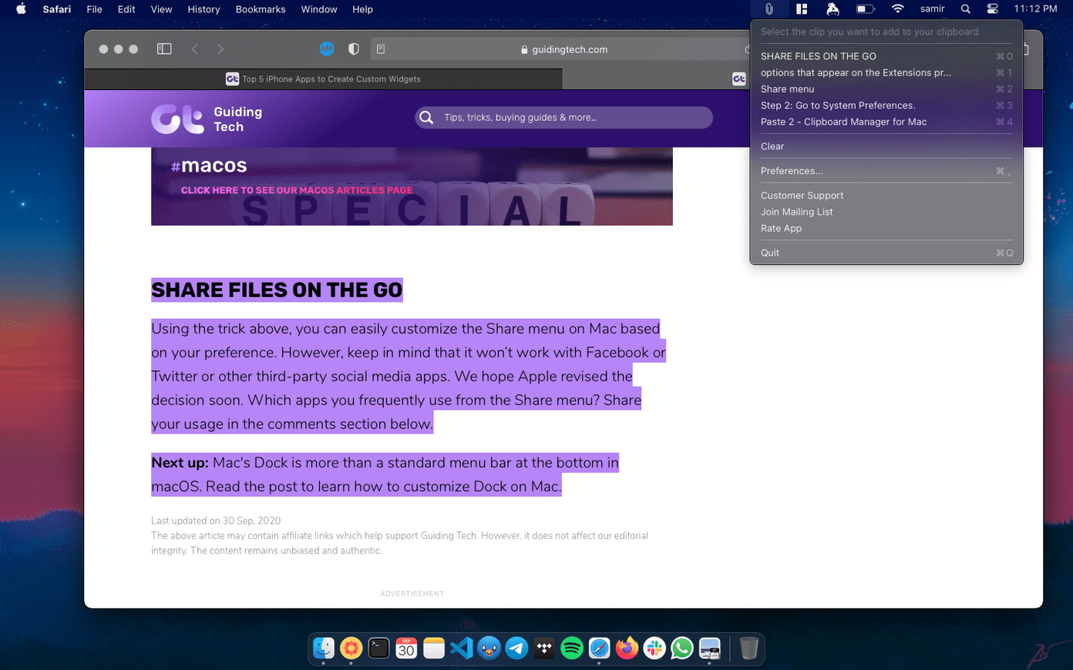The width and height of the screenshot is (1073, 670).
Task: Launch Firefox from the Dock
Action: pyautogui.click(x=627, y=648)
